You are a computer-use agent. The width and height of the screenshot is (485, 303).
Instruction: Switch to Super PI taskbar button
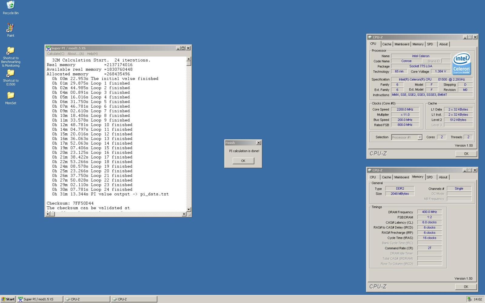(x=40, y=299)
